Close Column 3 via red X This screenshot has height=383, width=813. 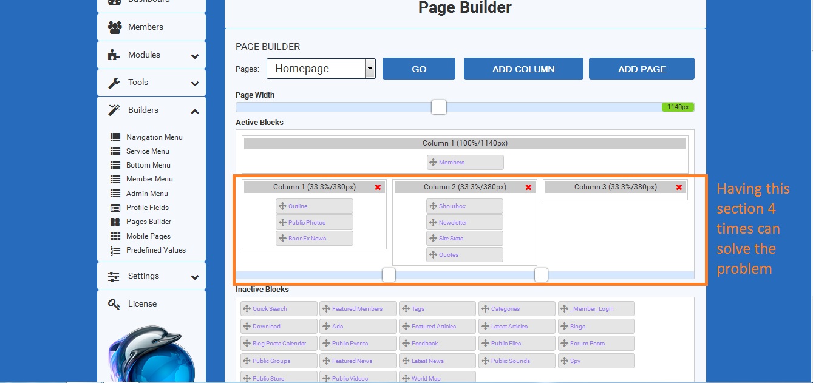(679, 188)
